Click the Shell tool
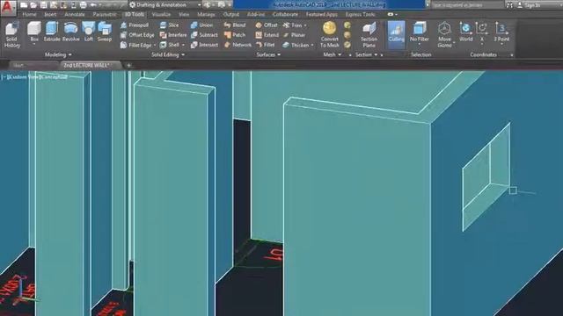Viewport: 563px width, 316px height. 170,45
